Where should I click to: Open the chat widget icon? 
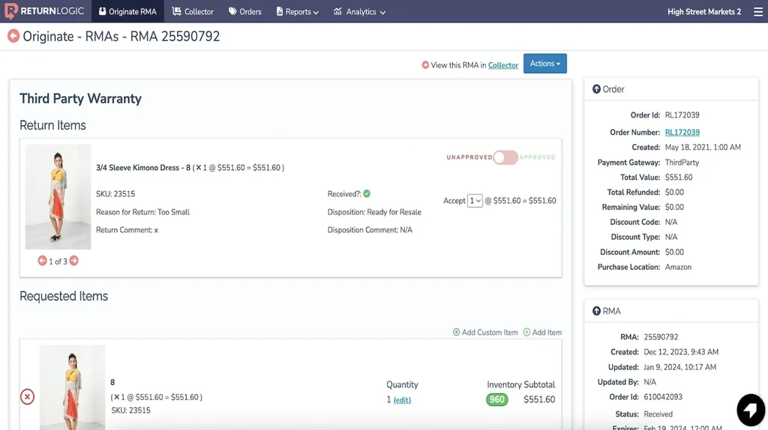point(750,410)
